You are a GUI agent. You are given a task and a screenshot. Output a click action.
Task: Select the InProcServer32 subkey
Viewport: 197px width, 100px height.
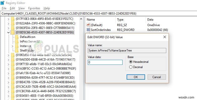tap(30, 41)
